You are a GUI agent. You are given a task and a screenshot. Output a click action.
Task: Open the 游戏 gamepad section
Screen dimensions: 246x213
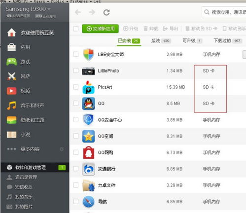[x=19, y=62]
